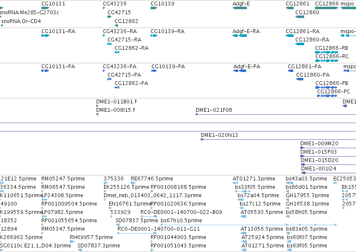The image size is (356, 252).
Task: Select the Adgf-E-PA protein glyph
Action: point(240,71)
